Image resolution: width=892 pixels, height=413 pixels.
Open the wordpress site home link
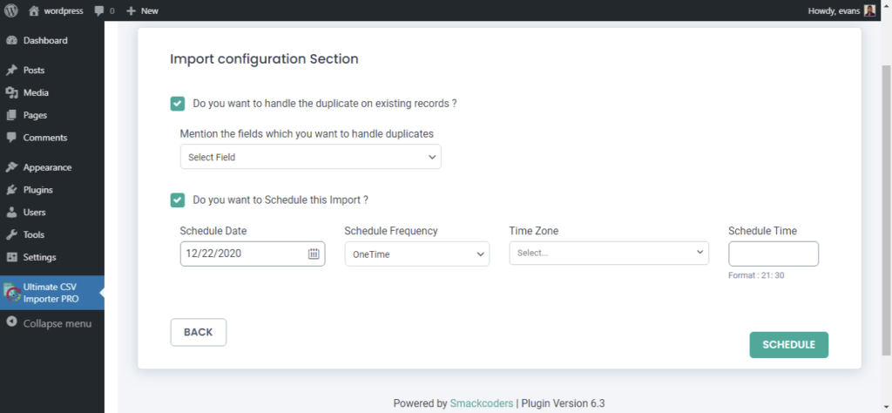(x=55, y=10)
